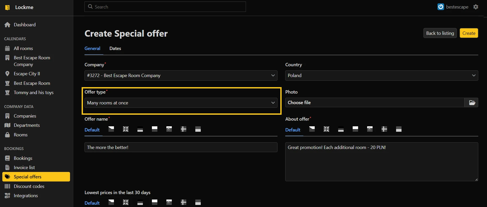Choose German flag under About offer
Screen dimensions: 487x207
click(341, 129)
